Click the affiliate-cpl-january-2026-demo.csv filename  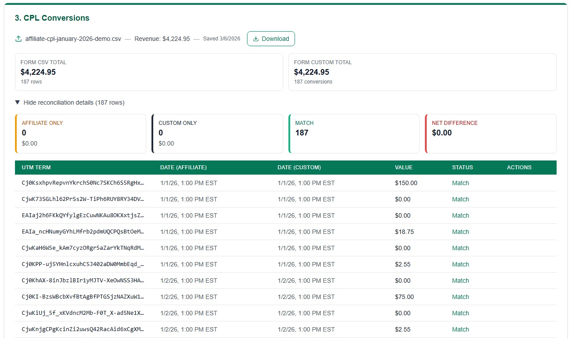73,39
